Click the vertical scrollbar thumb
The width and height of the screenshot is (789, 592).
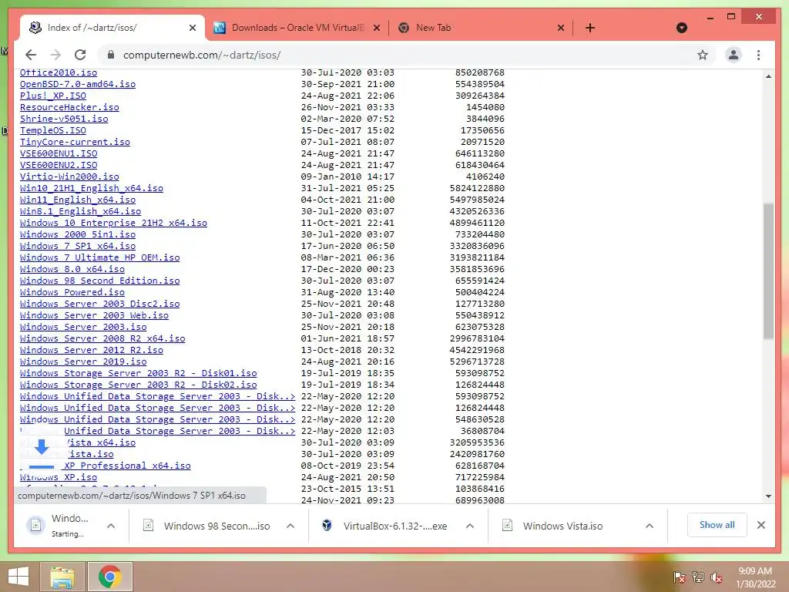[768, 271]
